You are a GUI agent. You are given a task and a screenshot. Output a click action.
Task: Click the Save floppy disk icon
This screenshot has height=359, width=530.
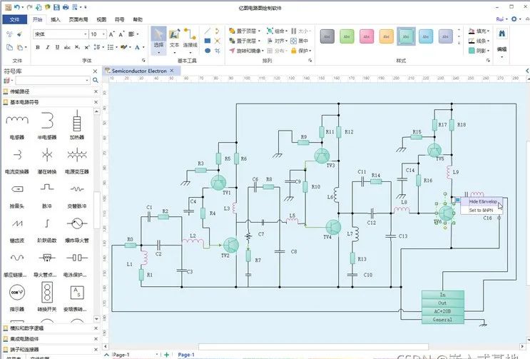tap(56, 6)
